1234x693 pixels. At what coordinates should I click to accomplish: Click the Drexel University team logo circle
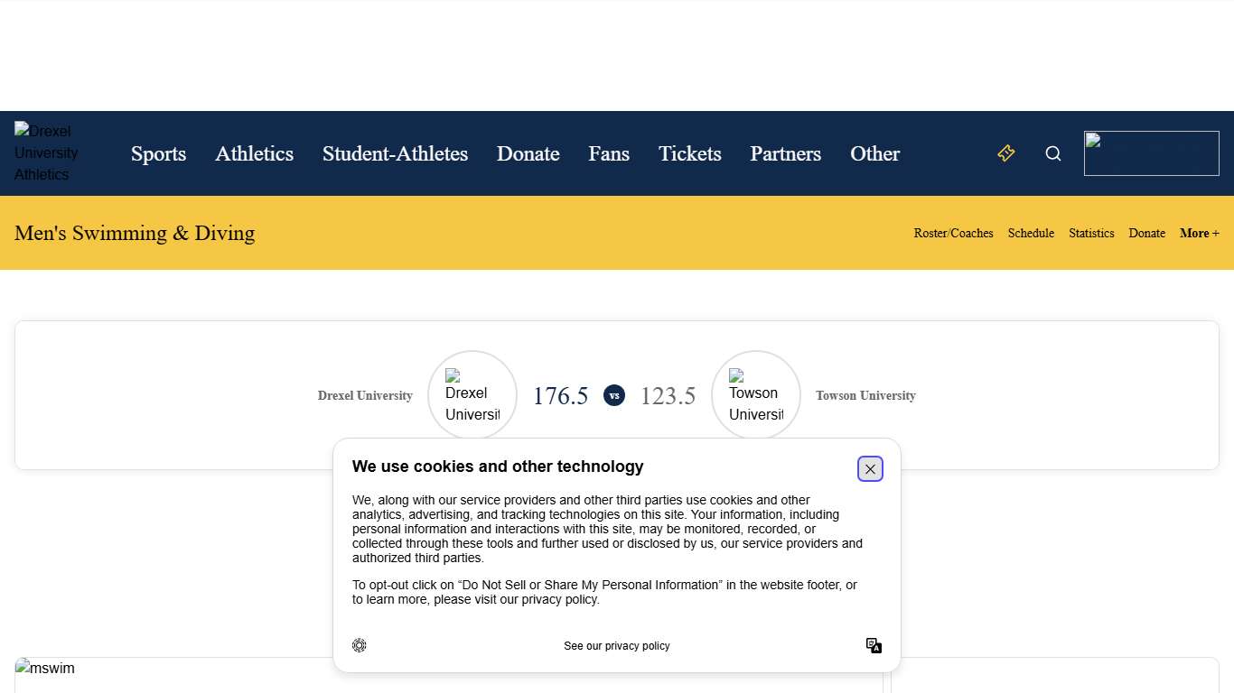pyautogui.click(x=472, y=395)
